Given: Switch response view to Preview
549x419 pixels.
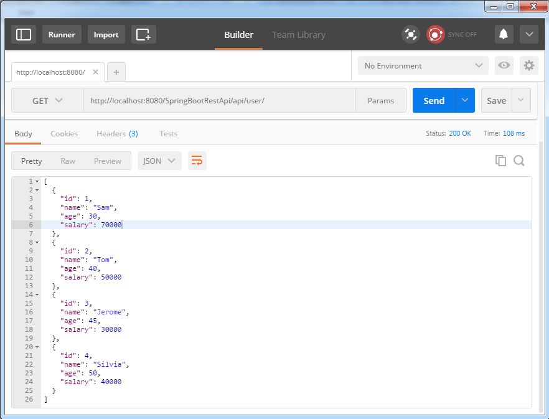Looking at the screenshot, I should click(x=107, y=161).
